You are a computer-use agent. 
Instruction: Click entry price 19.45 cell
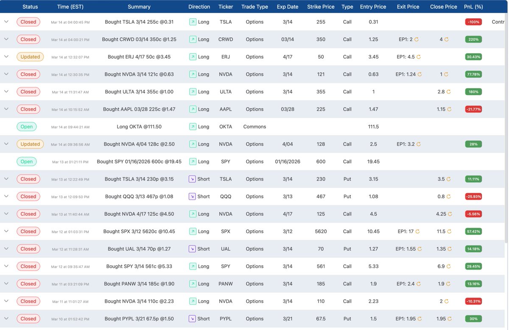(373, 161)
